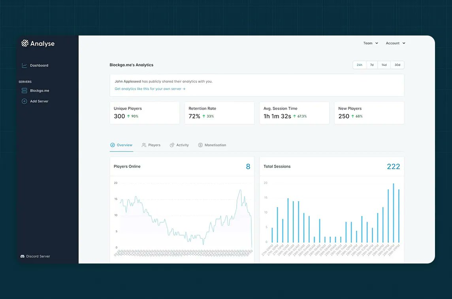Click the New Players card
The height and width of the screenshot is (299, 452).
(369, 113)
